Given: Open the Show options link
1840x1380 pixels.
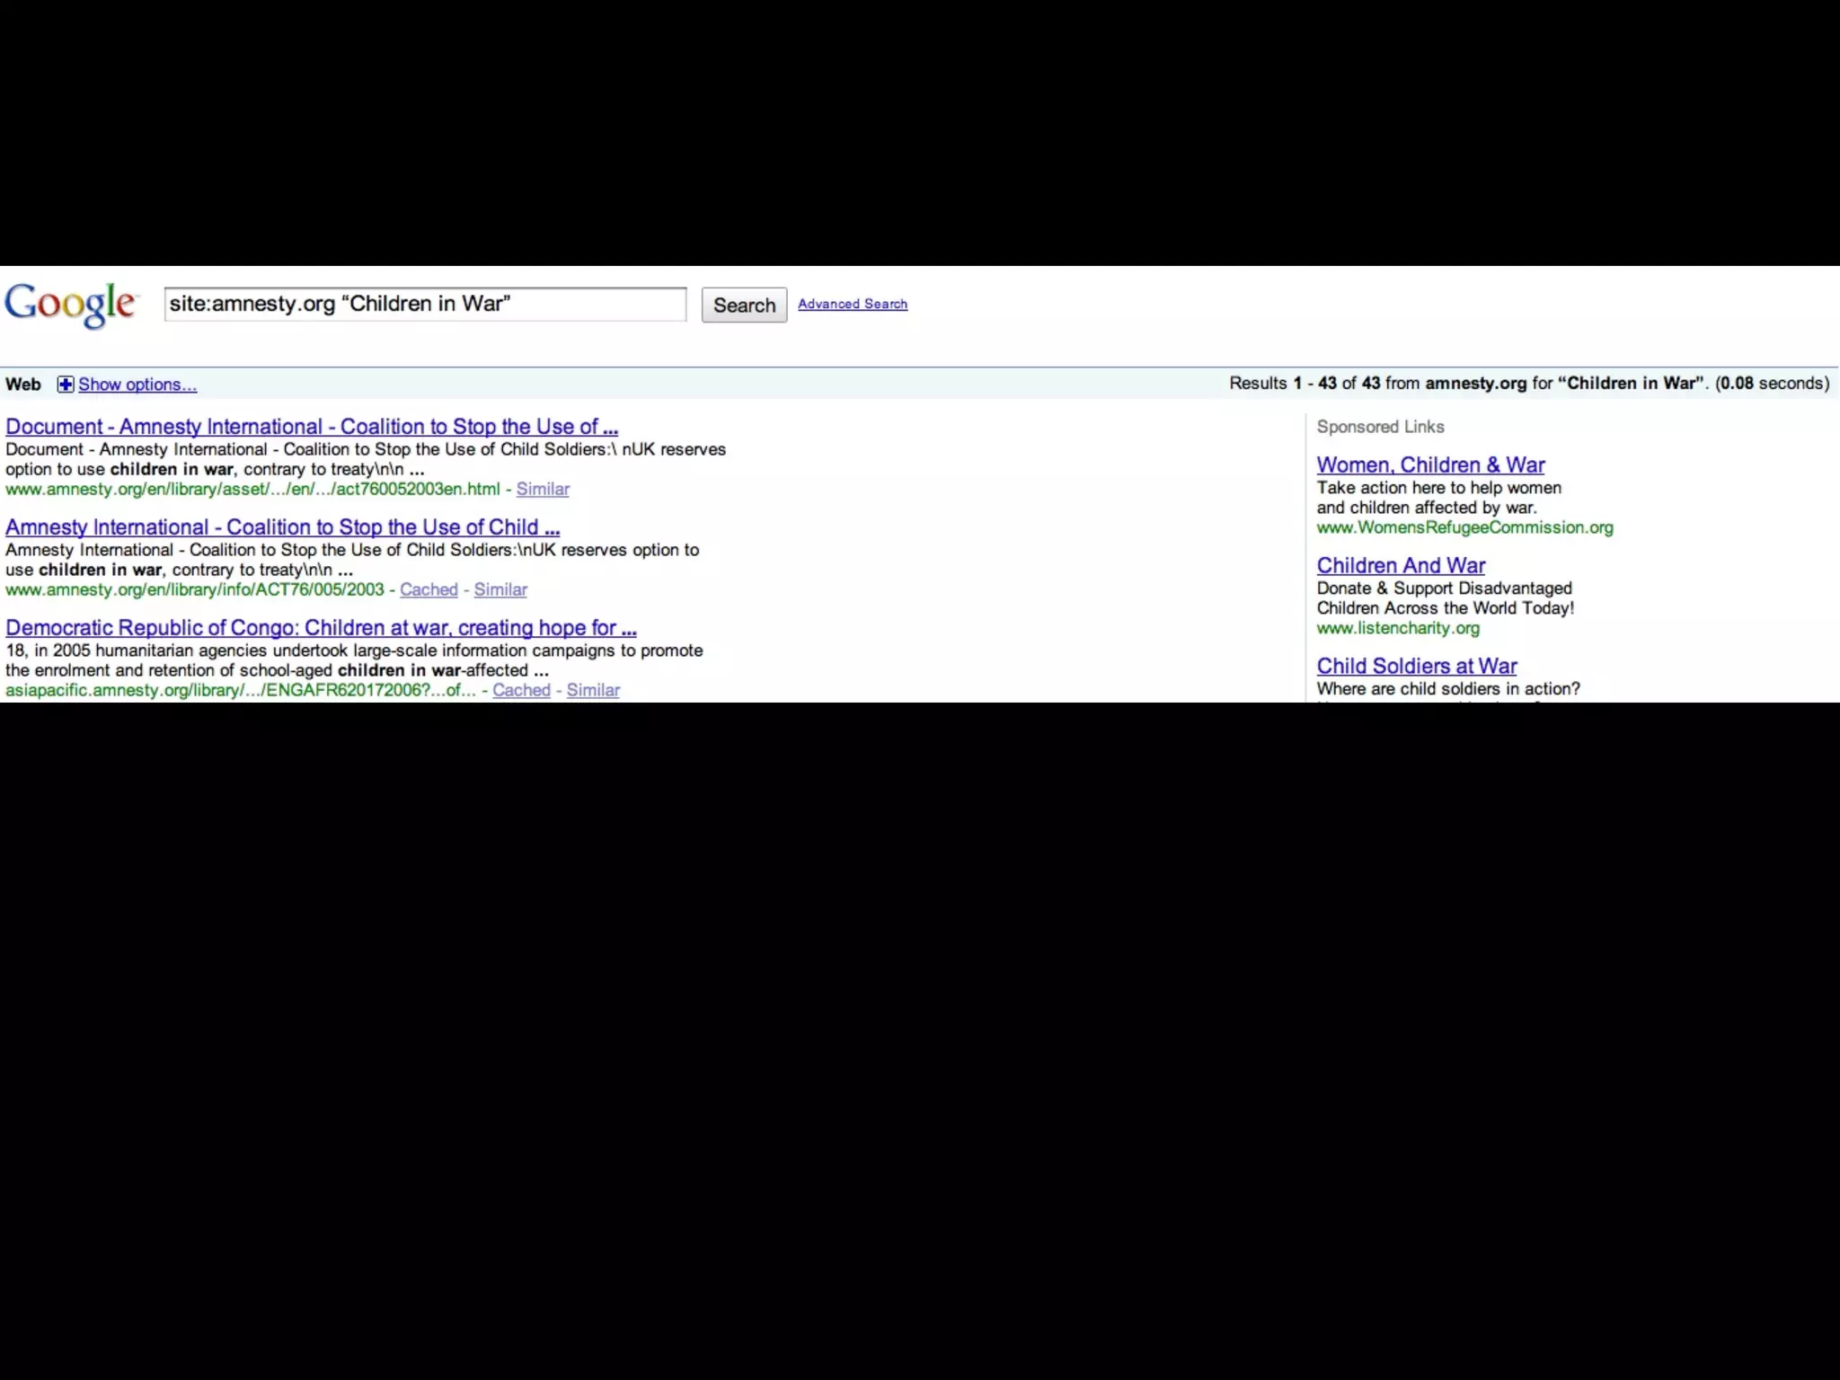Looking at the screenshot, I should [x=137, y=385].
